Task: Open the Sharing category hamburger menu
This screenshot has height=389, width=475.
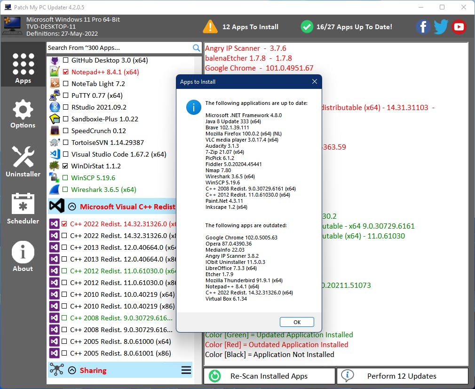Action: point(186,370)
